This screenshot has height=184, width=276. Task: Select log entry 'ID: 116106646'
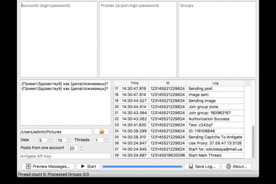coord(215,131)
